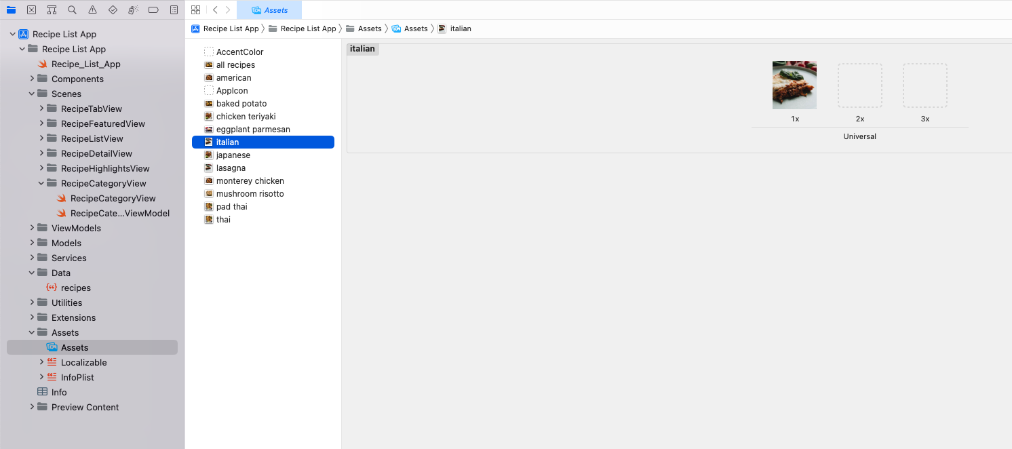Open the Test navigator diamond icon
This screenshot has width=1012, height=449.
point(113,9)
